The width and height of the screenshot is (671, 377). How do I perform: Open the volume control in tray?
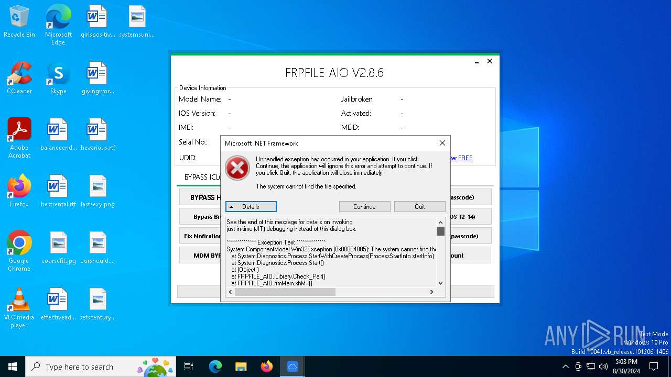pos(603,367)
